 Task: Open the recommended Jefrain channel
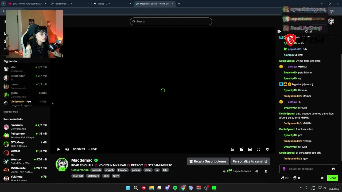[x=25, y=153]
